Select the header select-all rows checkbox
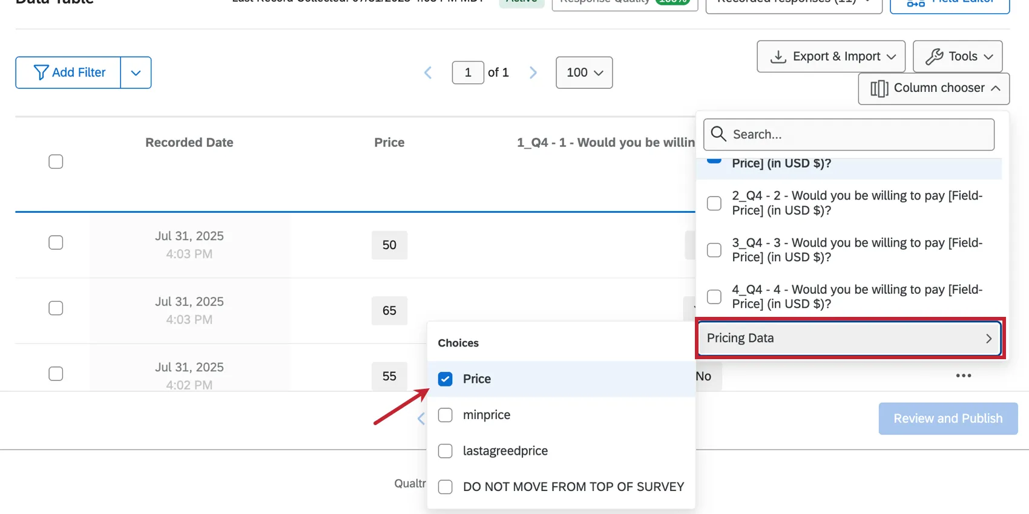Viewport: 1029px width, 514px height. click(x=56, y=161)
